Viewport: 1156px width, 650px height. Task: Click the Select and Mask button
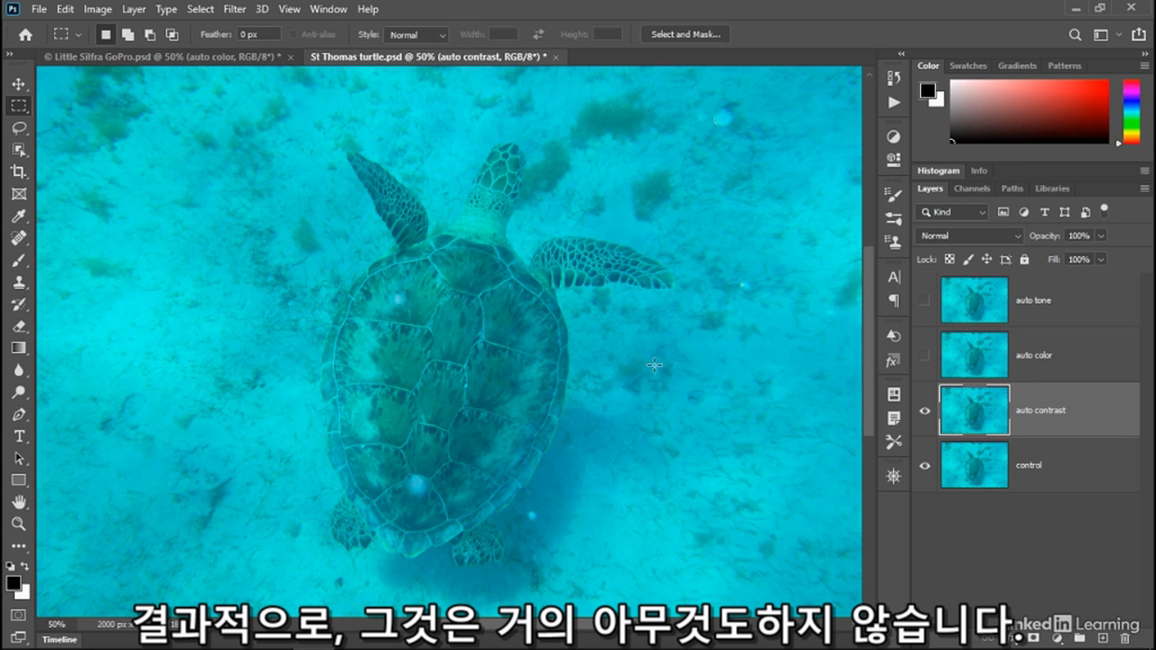685,34
